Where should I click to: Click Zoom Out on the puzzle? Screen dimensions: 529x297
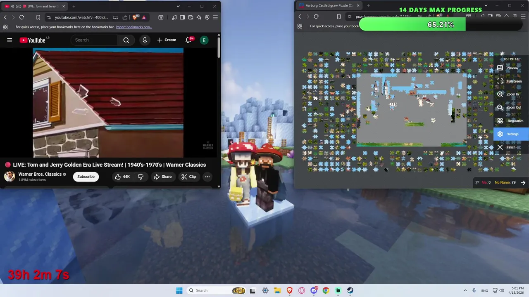point(511,108)
